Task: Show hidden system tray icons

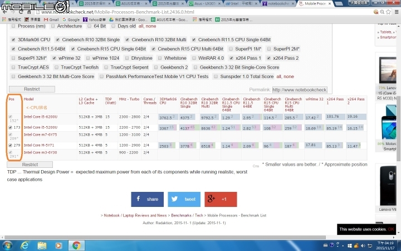Action: (343, 246)
